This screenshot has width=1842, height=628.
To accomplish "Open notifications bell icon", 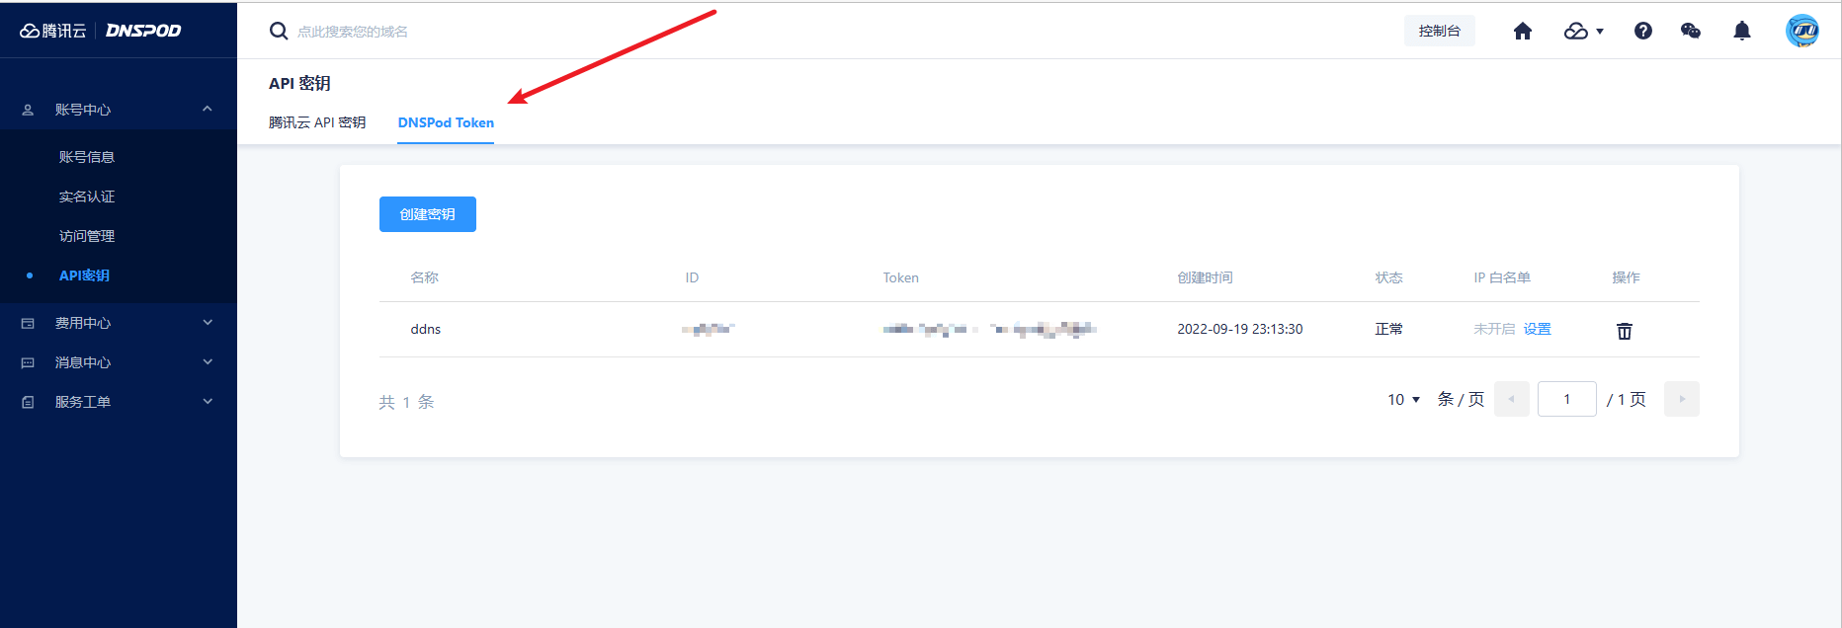I will pyautogui.click(x=1742, y=32).
